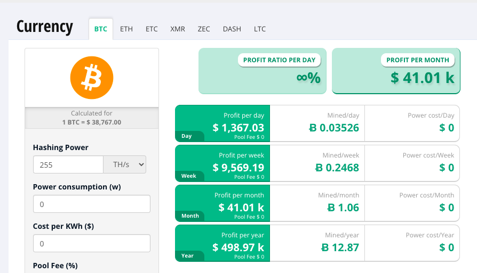Screen dimensions: 477x273
Task: Click the Currency heading
Action: (45, 27)
